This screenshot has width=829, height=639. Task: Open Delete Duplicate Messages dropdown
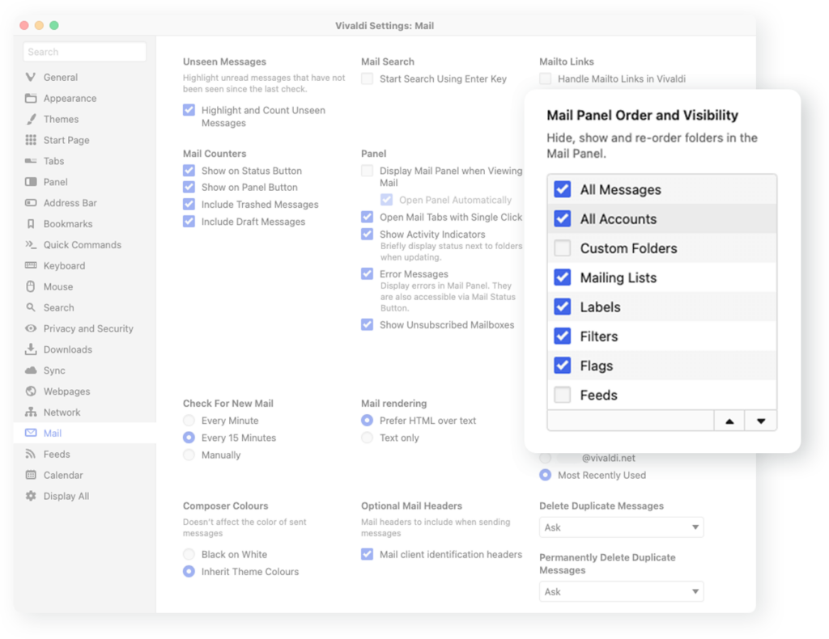click(621, 527)
